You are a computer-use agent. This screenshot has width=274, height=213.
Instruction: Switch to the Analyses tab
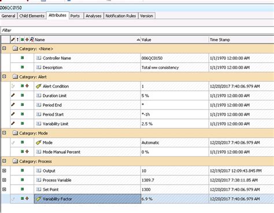tap(94, 16)
